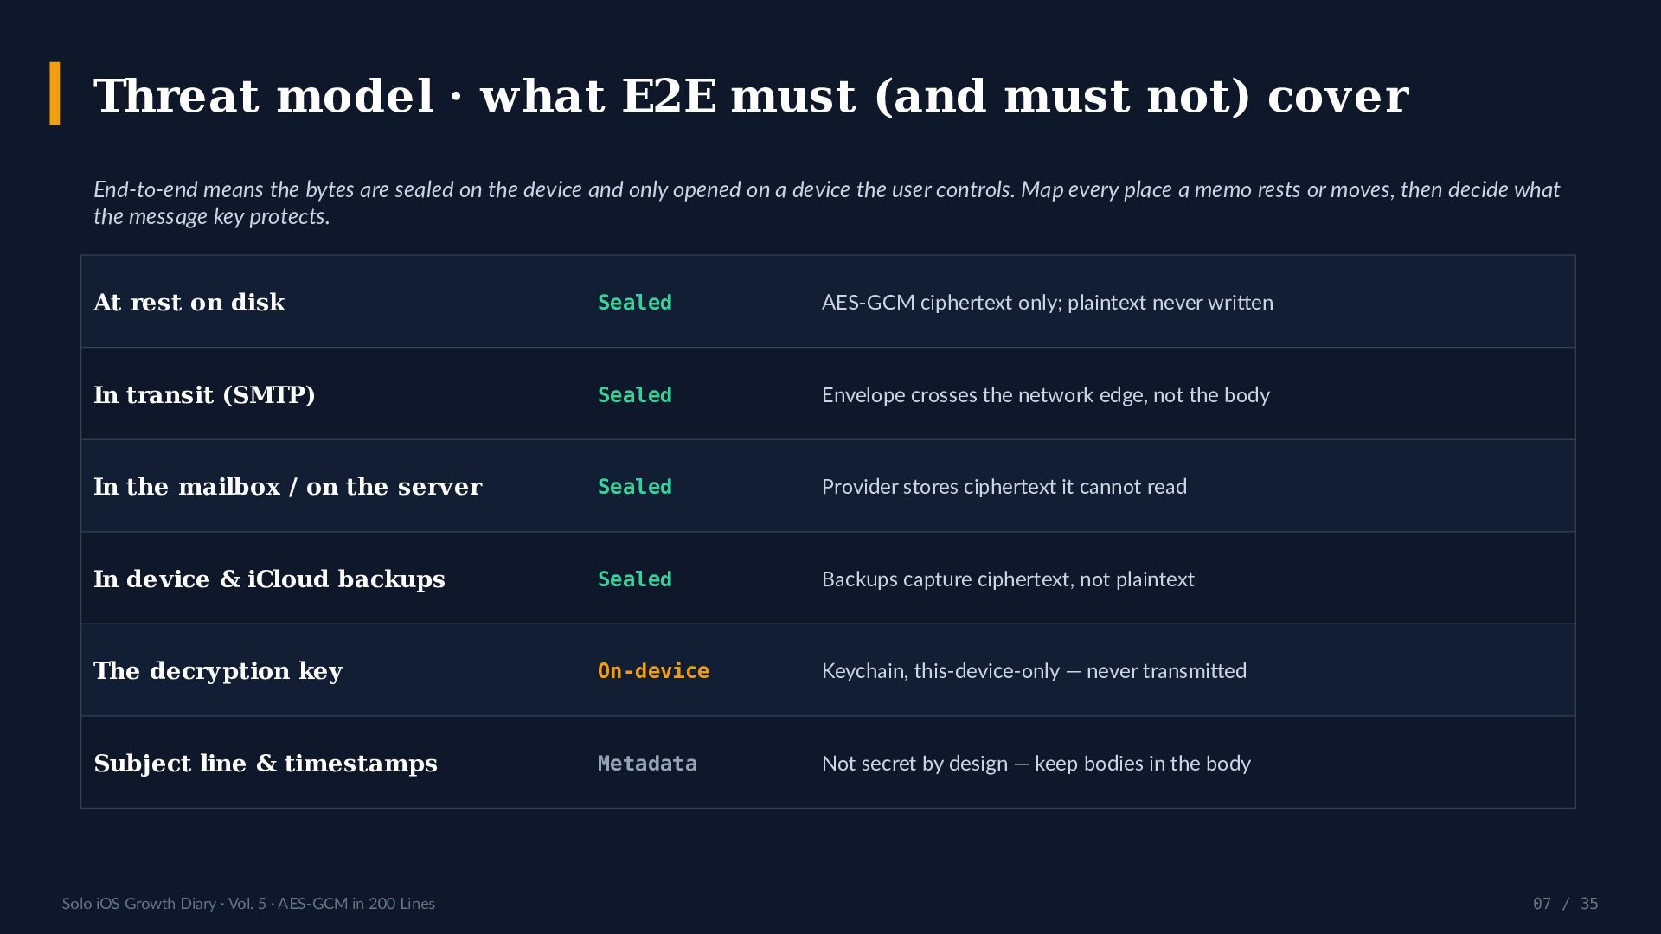
Task: Click the Sealed status for In transit row
Action: click(x=635, y=395)
